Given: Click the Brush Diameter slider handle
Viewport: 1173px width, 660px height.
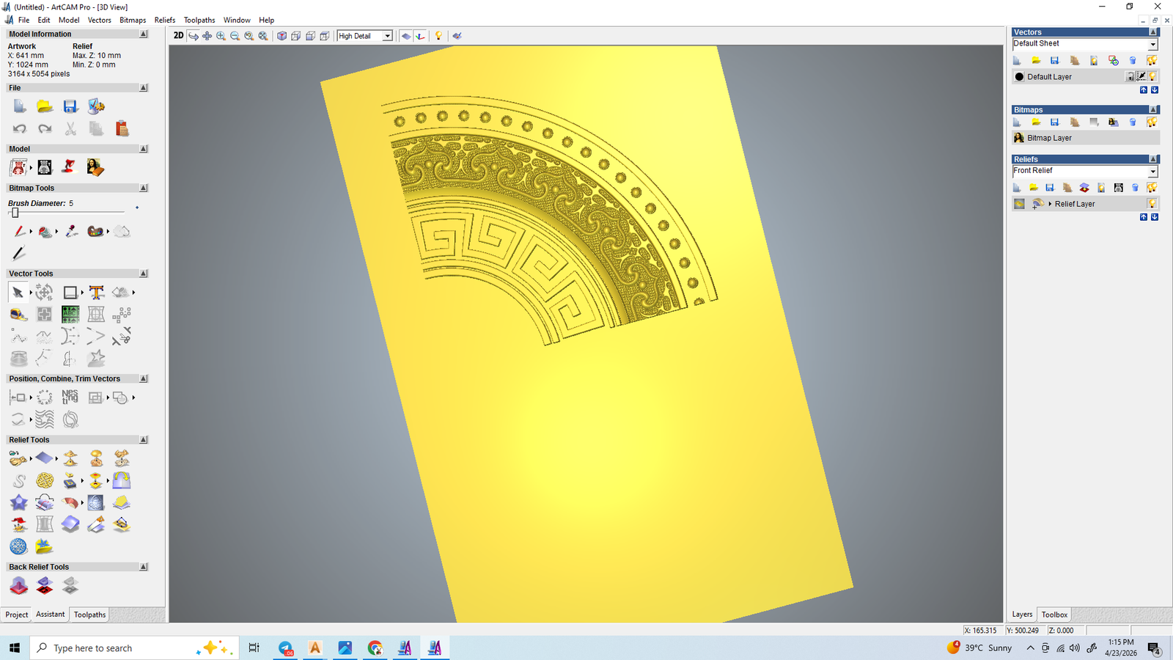Looking at the screenshot, I should coord(15,213).
